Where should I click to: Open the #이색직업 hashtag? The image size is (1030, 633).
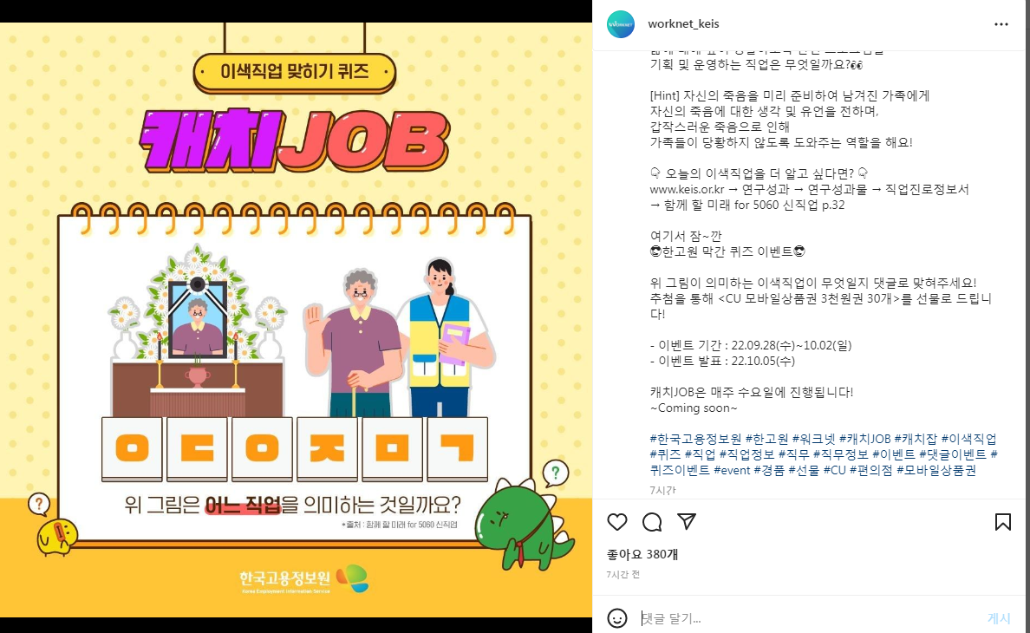click(x=969, y=439)
